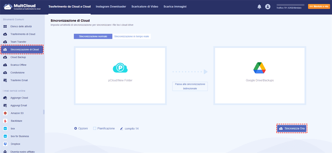
Task: Switch to Sincronizzazione in tempo reale
Action: (132, 36)
